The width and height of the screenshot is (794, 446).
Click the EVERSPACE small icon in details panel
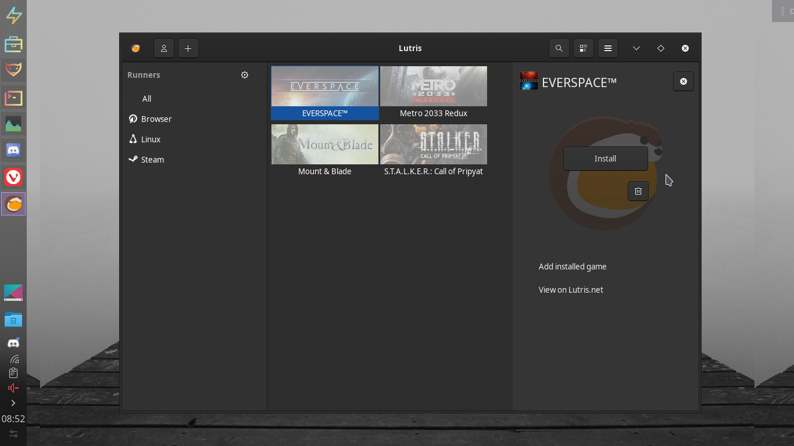[529, 81]
